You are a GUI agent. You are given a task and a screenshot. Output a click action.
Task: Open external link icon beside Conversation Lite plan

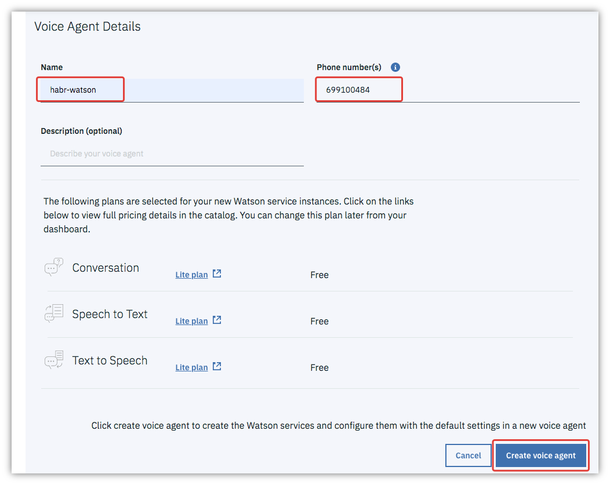point(217,274)
